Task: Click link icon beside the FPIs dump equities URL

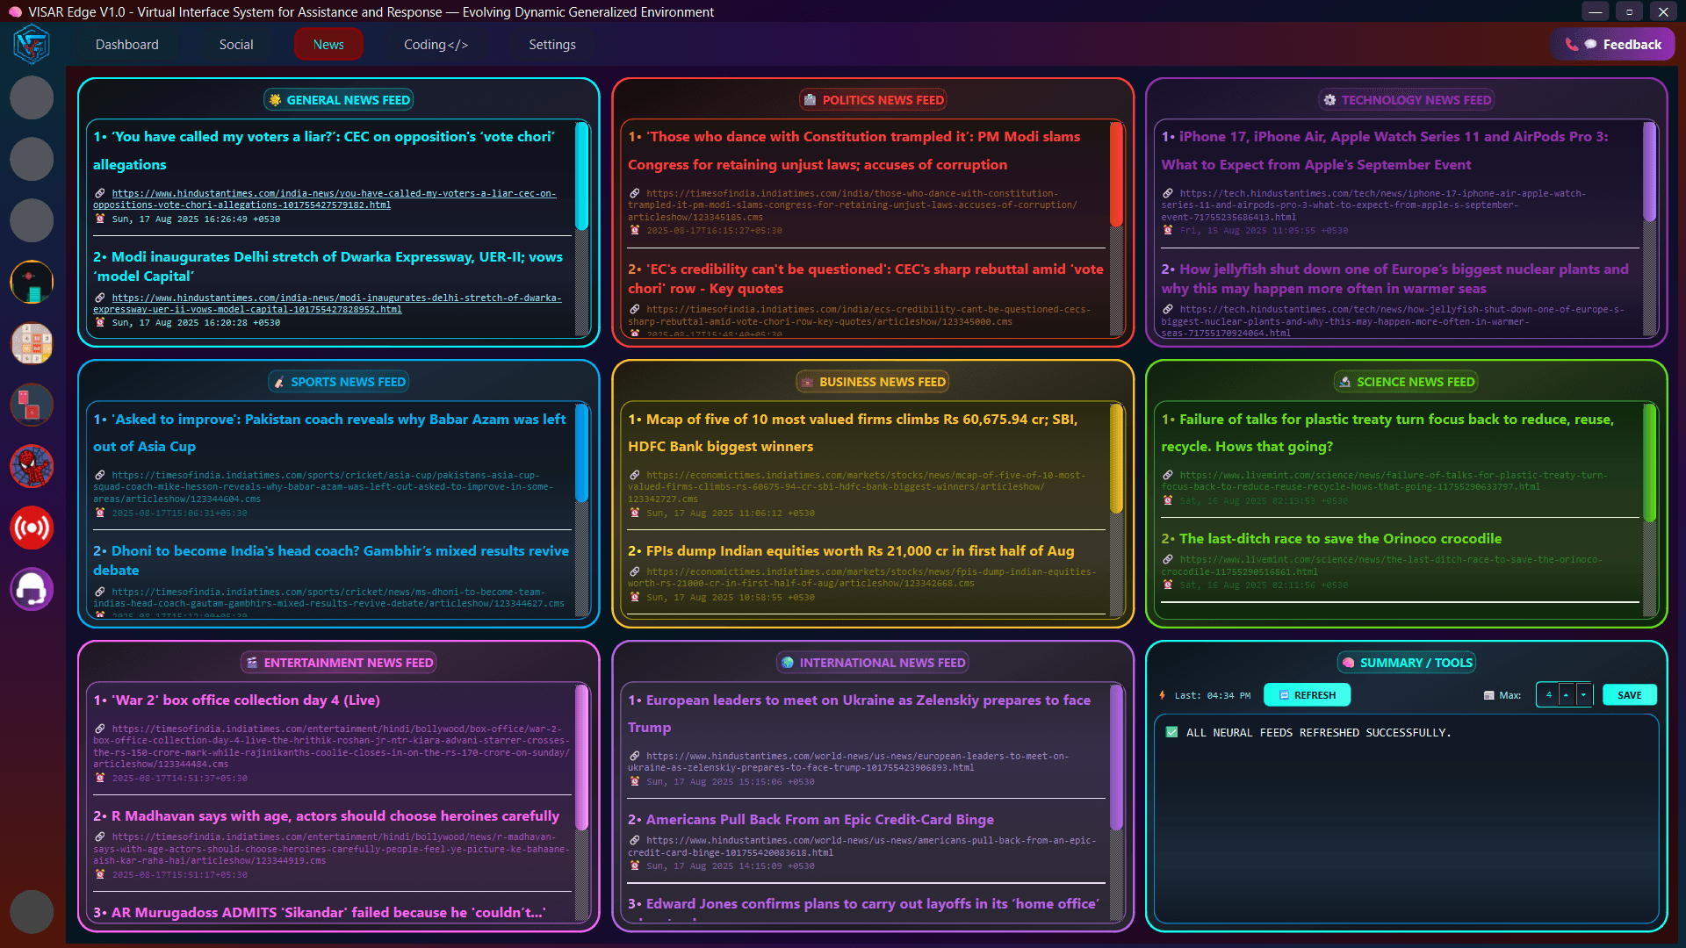Action: tap(634, 571)
